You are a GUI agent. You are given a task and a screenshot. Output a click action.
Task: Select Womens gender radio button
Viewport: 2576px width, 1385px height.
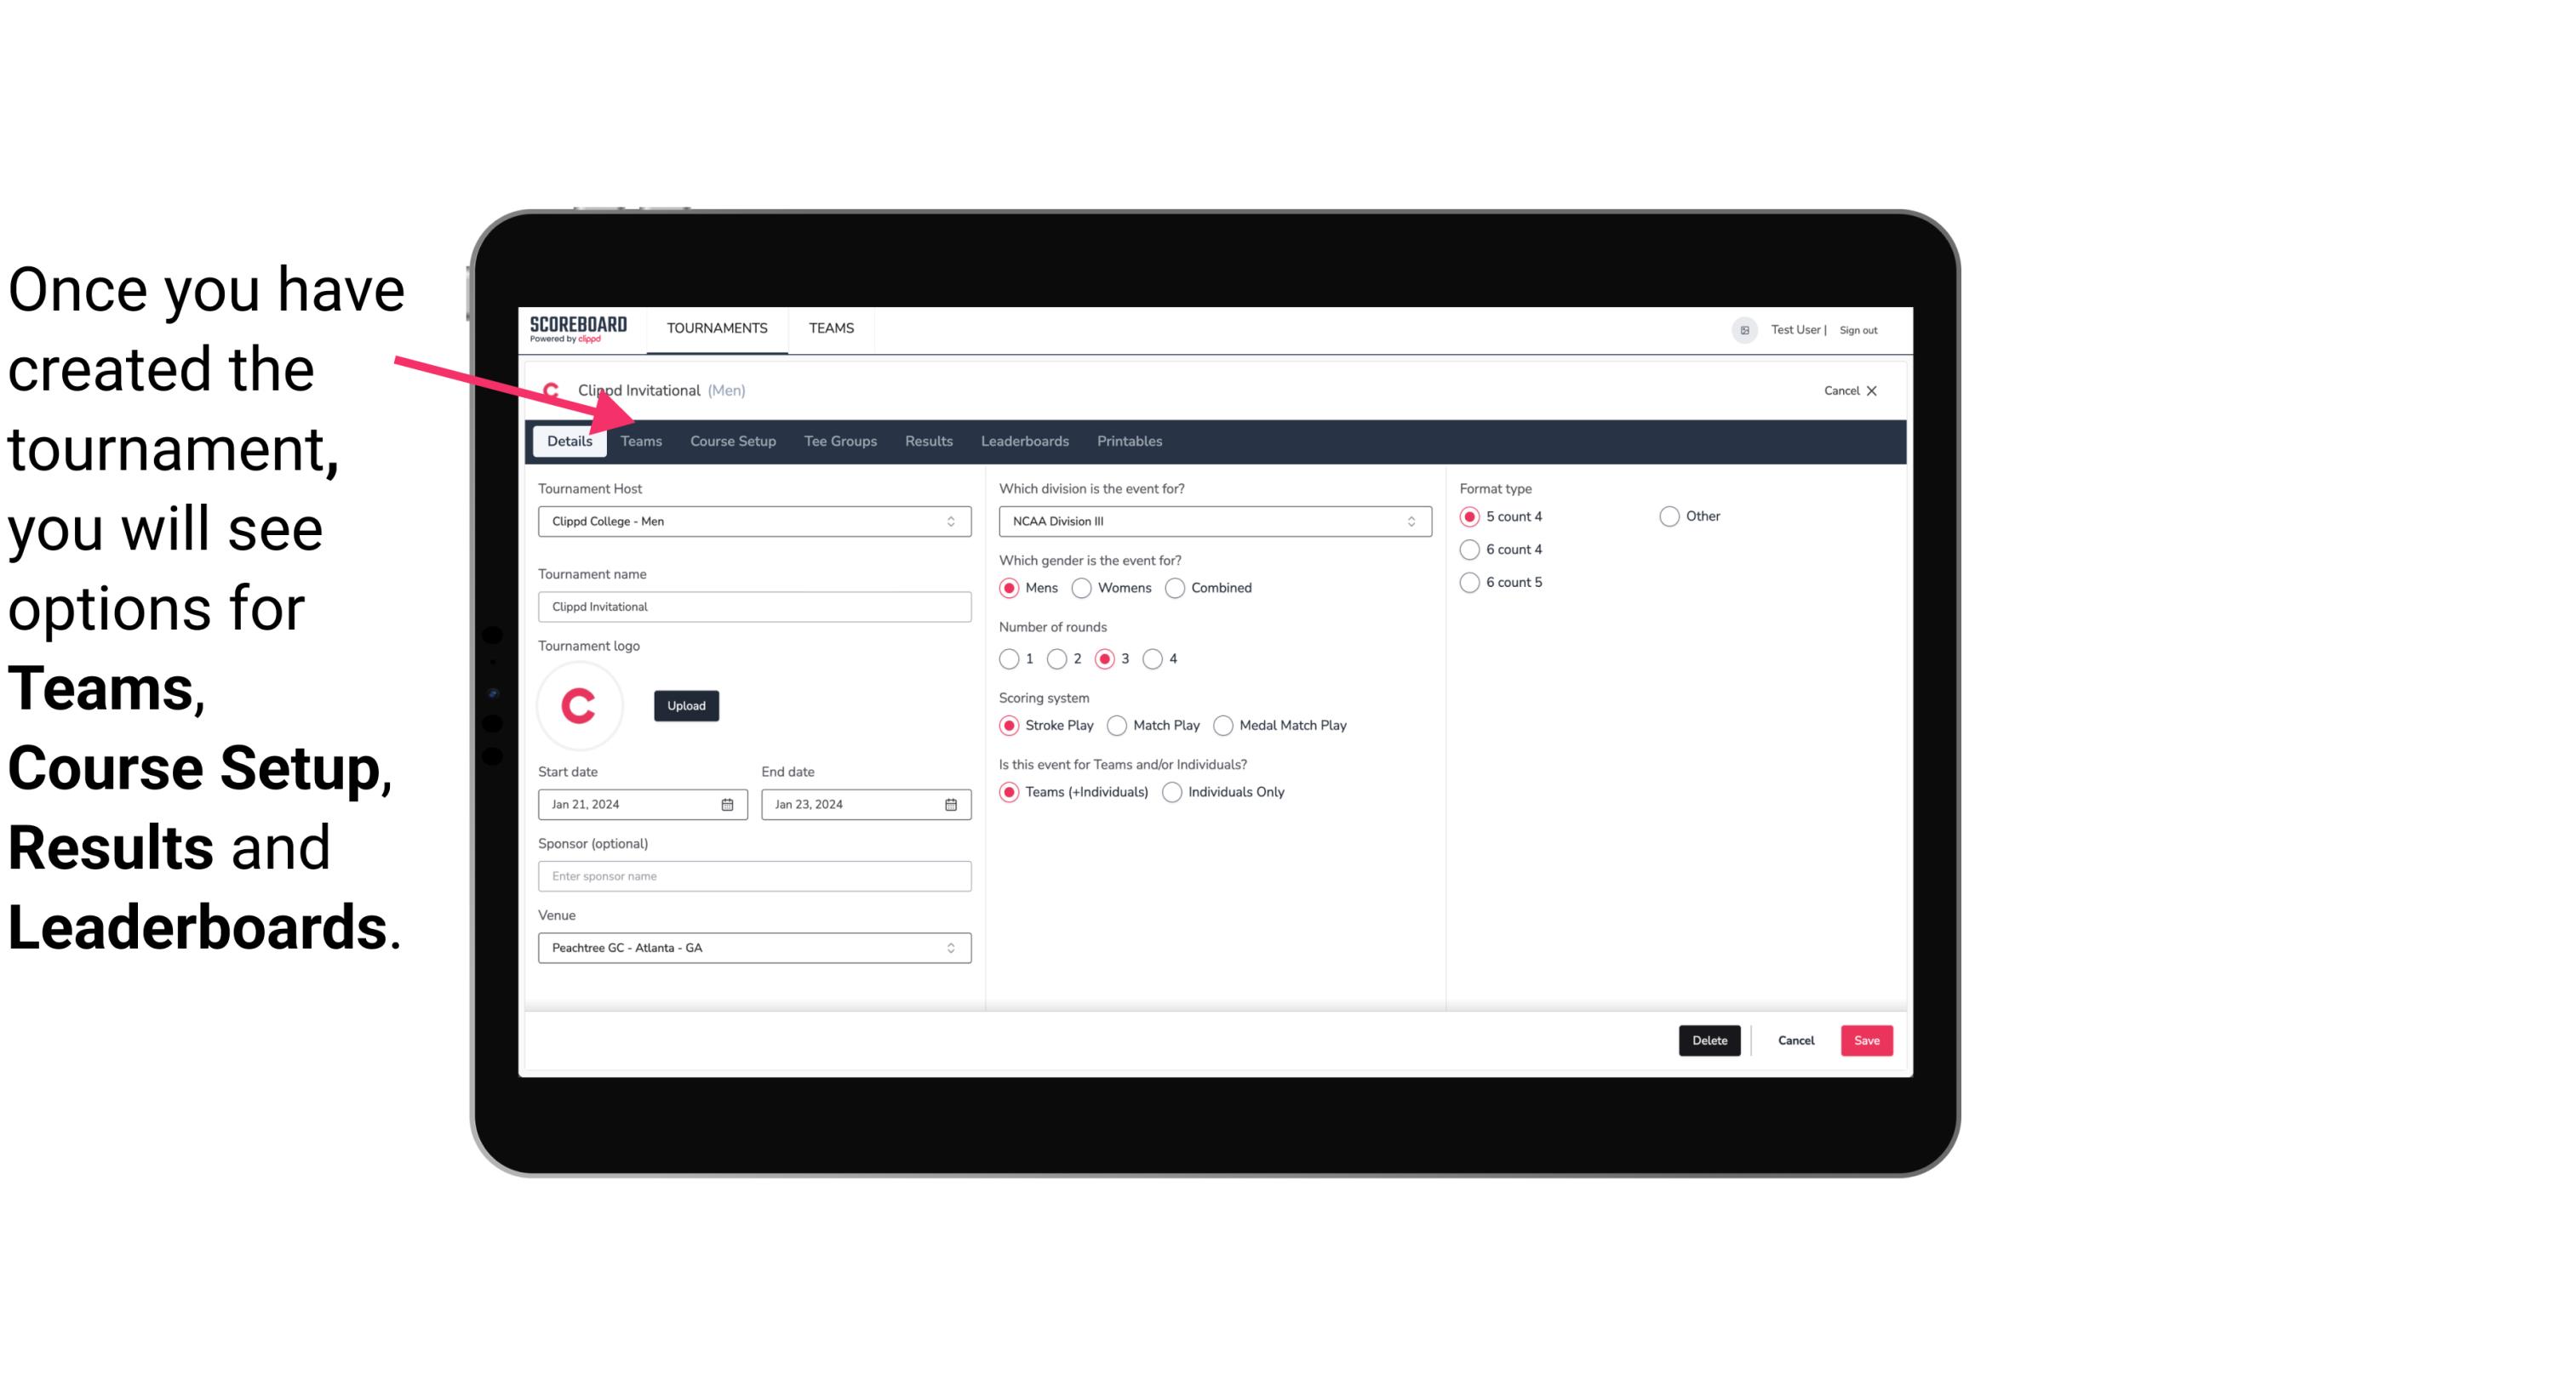pos(1080,587)
